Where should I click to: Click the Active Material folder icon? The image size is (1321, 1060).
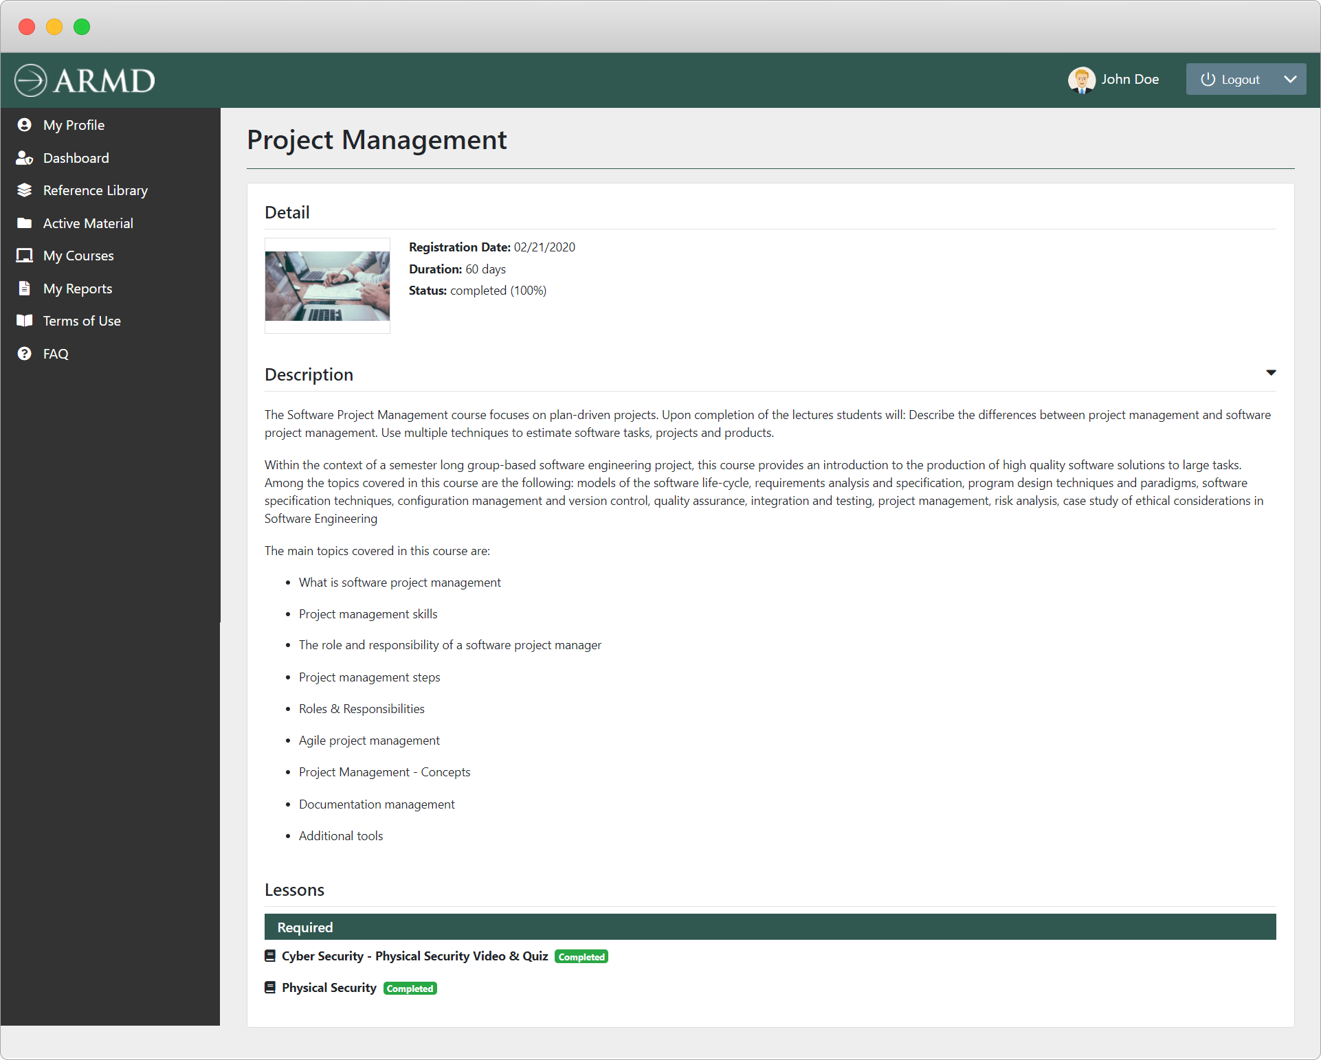coord(25,223)
